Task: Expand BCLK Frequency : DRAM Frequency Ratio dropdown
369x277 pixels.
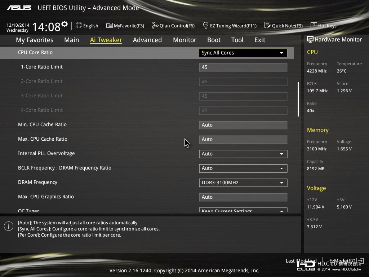Action: pyautogui.click(x=243, y=168)
